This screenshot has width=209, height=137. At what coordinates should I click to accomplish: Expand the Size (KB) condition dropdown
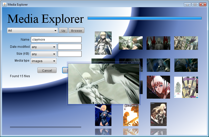click(44, 54)
